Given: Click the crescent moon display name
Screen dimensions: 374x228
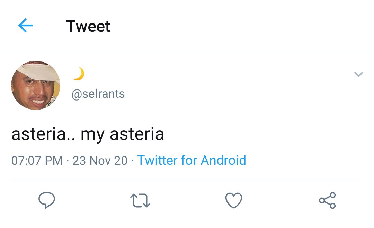Looking at the screenshot, I should [79, 74].
